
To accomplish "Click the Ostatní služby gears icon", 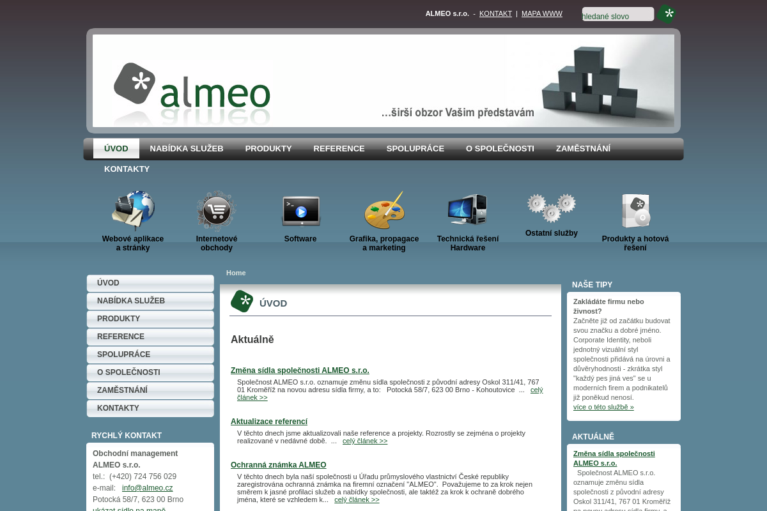I will 551,208.
